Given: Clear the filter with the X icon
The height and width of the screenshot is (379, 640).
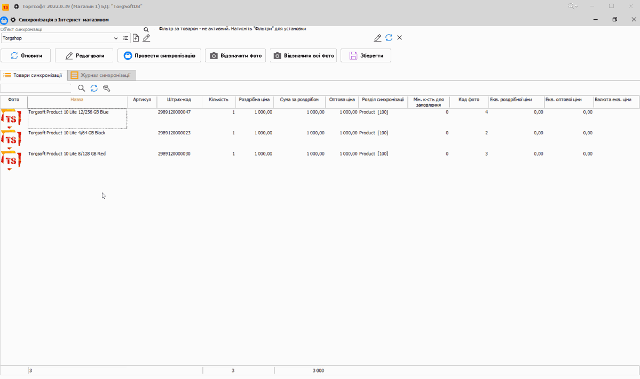Looking at the screenshot, I should click(x=399, y=38).
